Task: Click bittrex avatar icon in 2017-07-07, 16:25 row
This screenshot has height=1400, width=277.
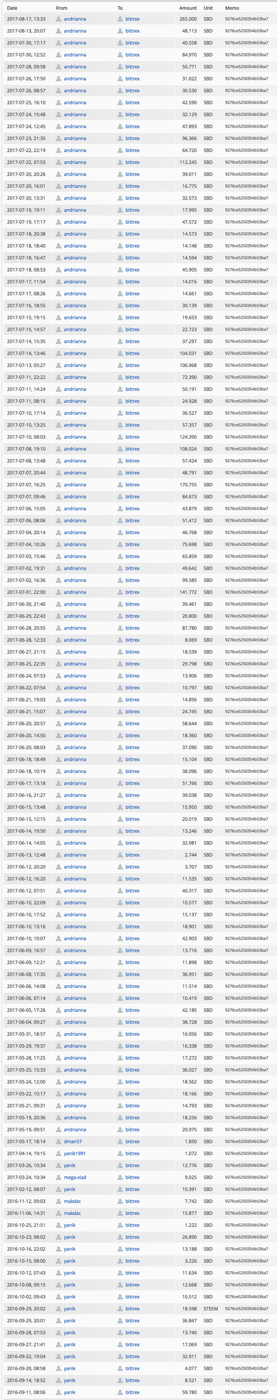Action: 120,485
